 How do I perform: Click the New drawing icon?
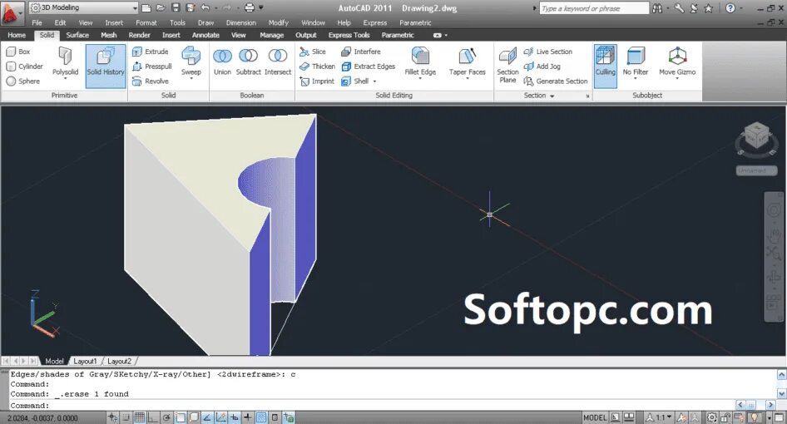point(146,7)
